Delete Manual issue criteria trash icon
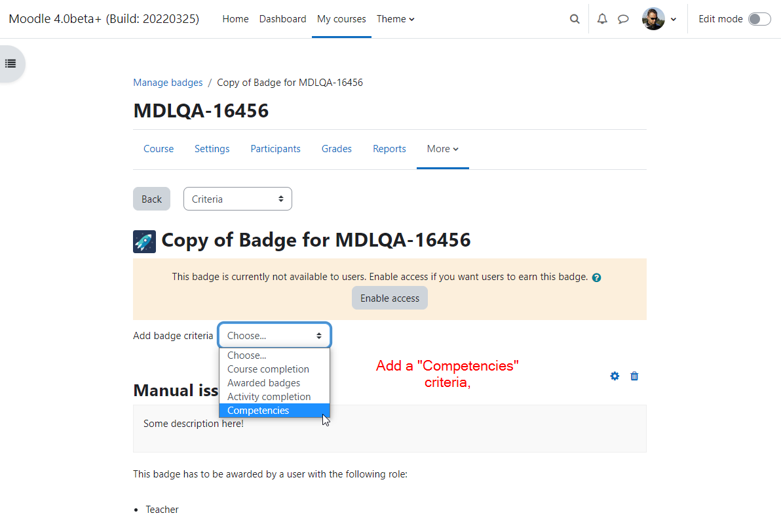 pos(634,376)
